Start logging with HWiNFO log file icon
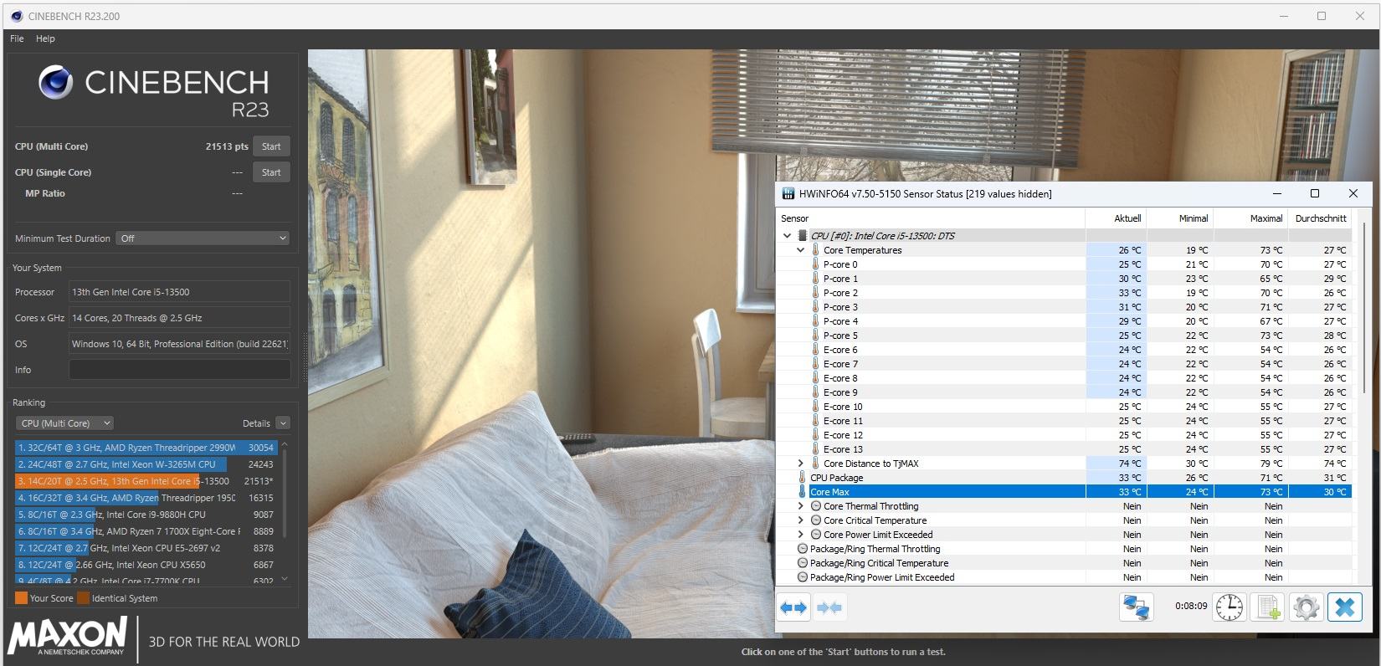This screenshot has width=1381, height=666. pos(1267,607)
